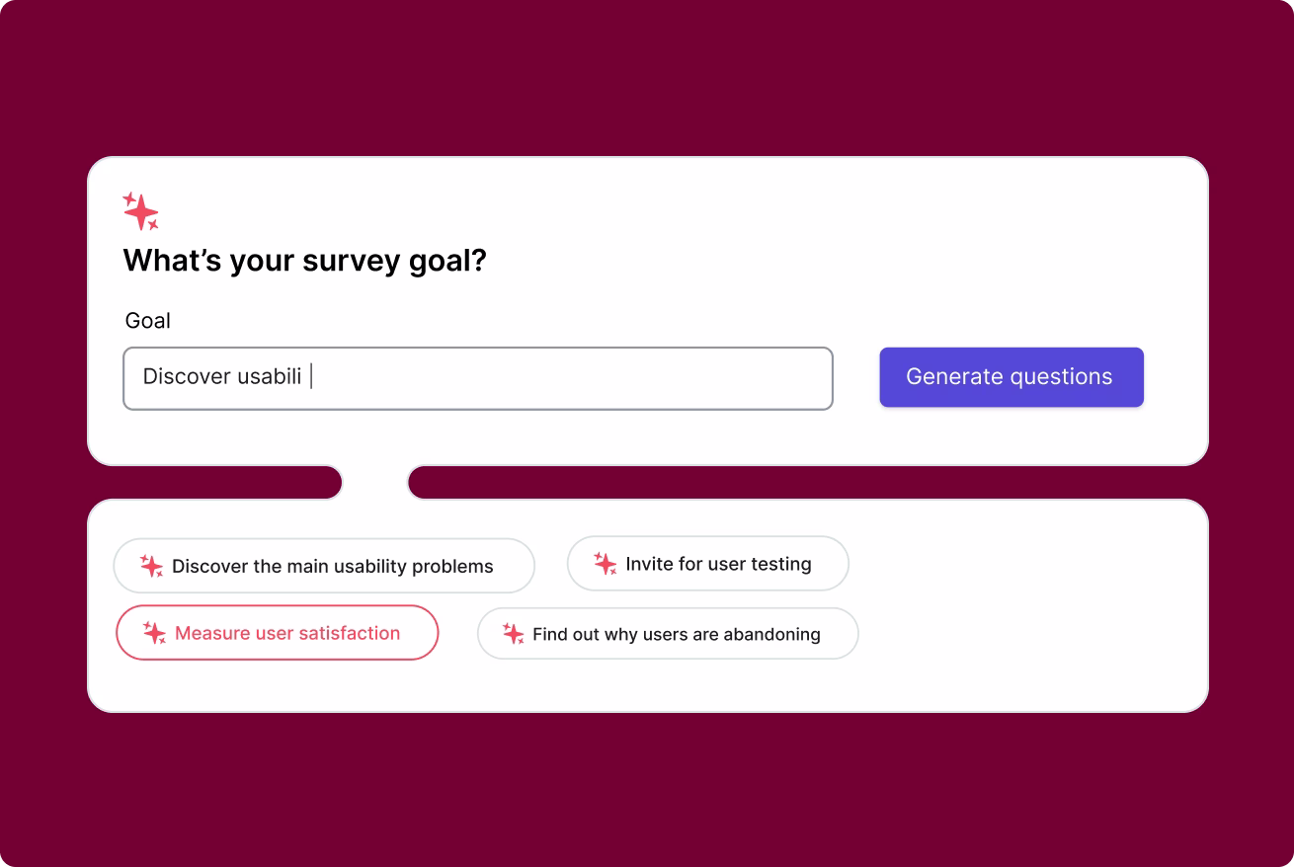Click the sparkle icon on the abandoning users chip
Viewport: 1294px width, 867px height.
pos(513,633)
